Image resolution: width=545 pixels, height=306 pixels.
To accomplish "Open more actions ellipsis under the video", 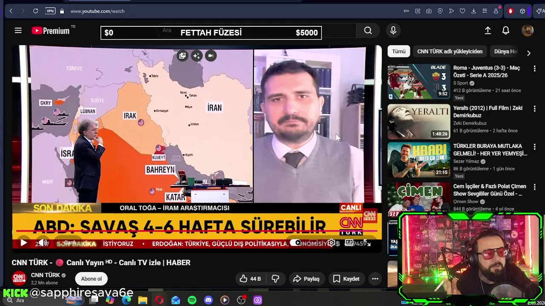I will [375, 279].
